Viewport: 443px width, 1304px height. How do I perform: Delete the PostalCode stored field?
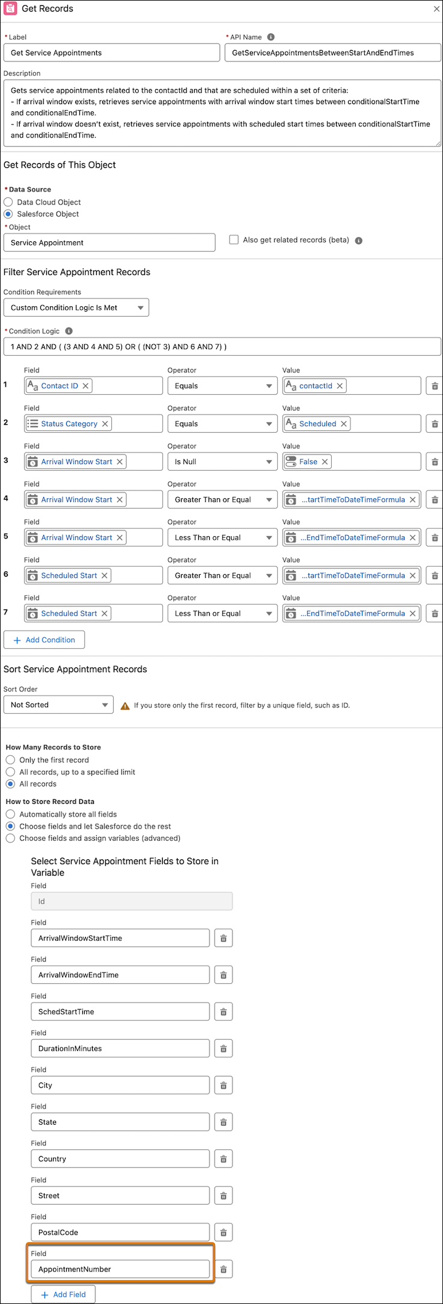click(224, 1232)
